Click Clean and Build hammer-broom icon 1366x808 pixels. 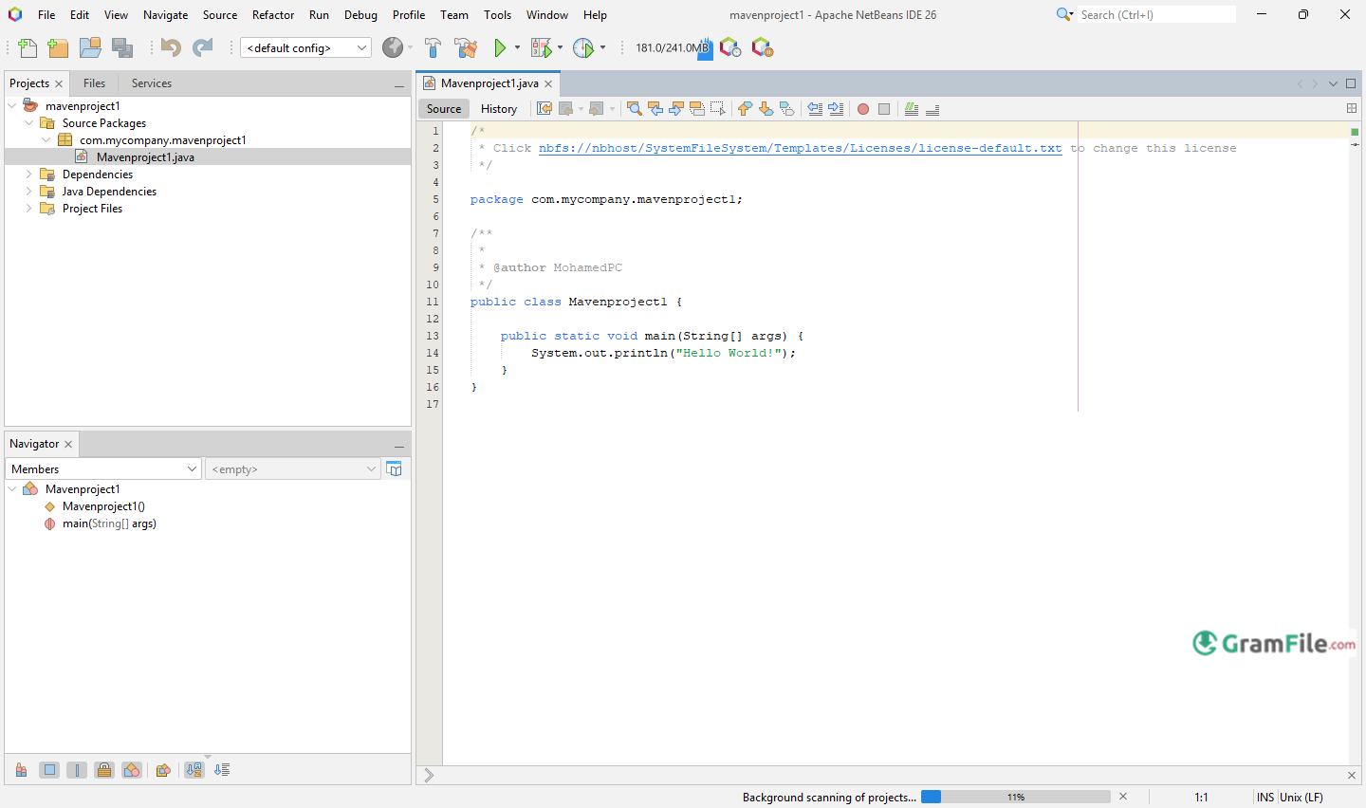pos(465,47)
